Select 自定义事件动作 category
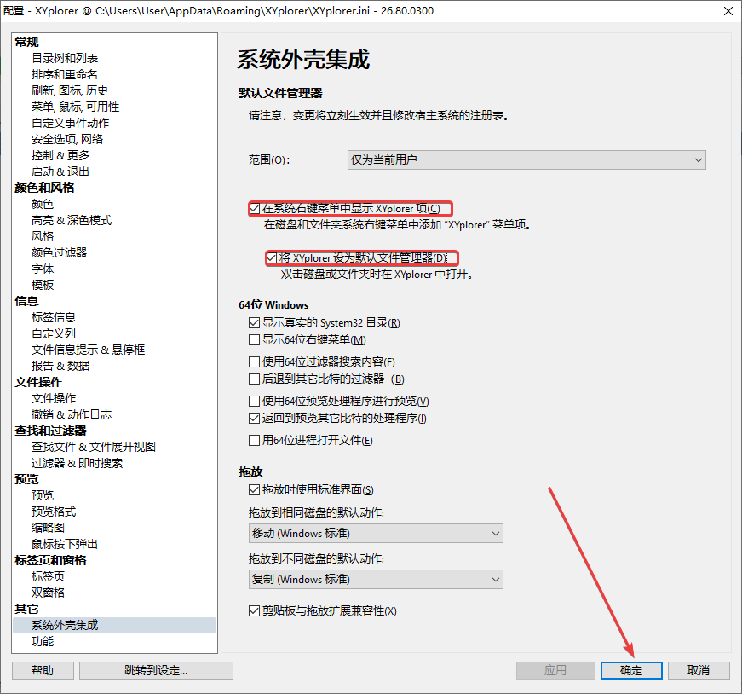 [x=71, y=123]
